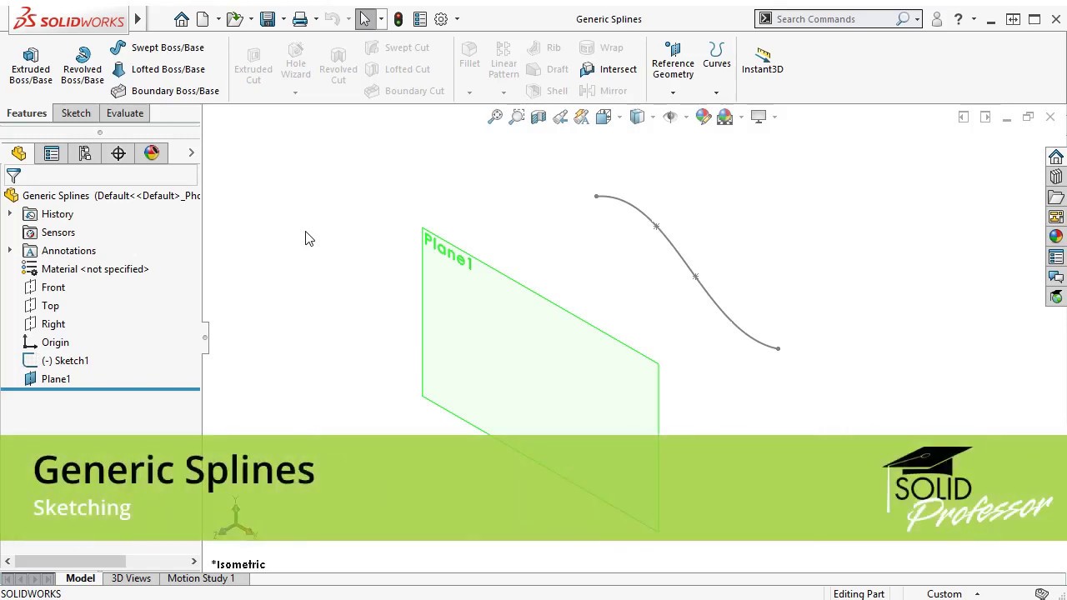Open a file with Open icon
The image size is (1067, 600).
[x=234, y=18]
